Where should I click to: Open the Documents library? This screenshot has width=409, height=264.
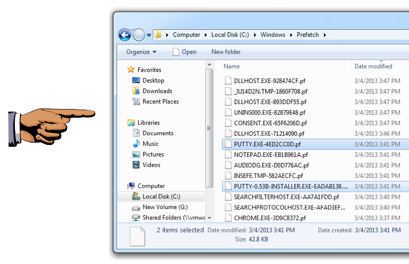pyautogui.click(x=158, y=133)
